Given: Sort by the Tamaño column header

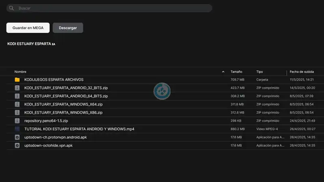Looking at the screenshot, I should 237,72.
